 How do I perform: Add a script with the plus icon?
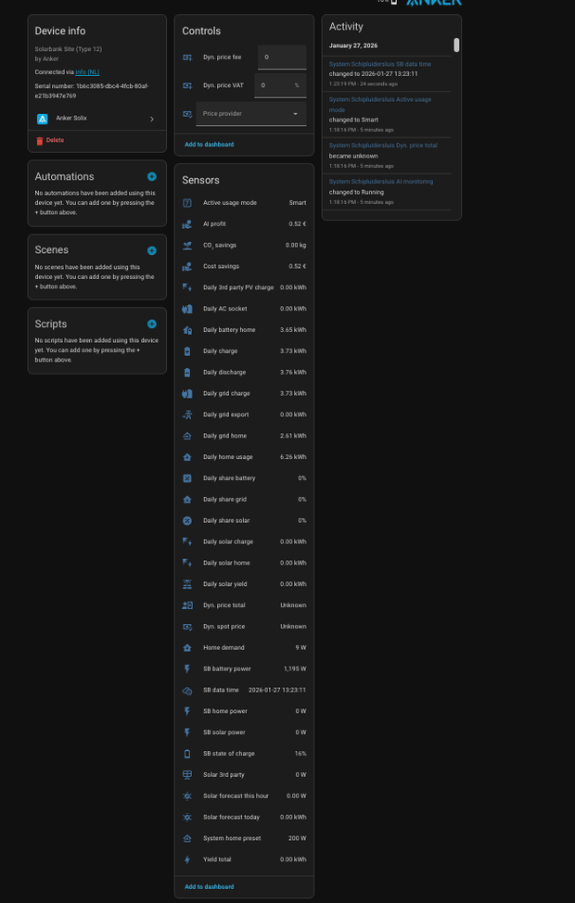click(151, 324)
